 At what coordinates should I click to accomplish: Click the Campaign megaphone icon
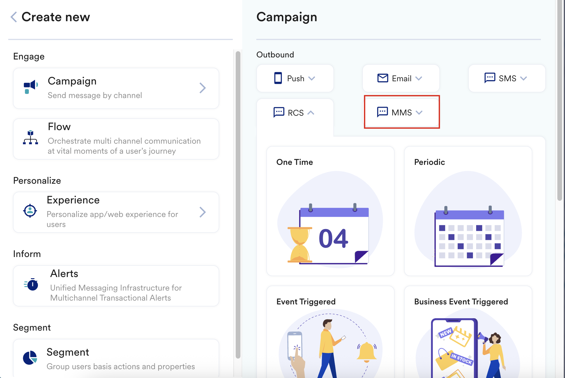[x=31, y=87]
